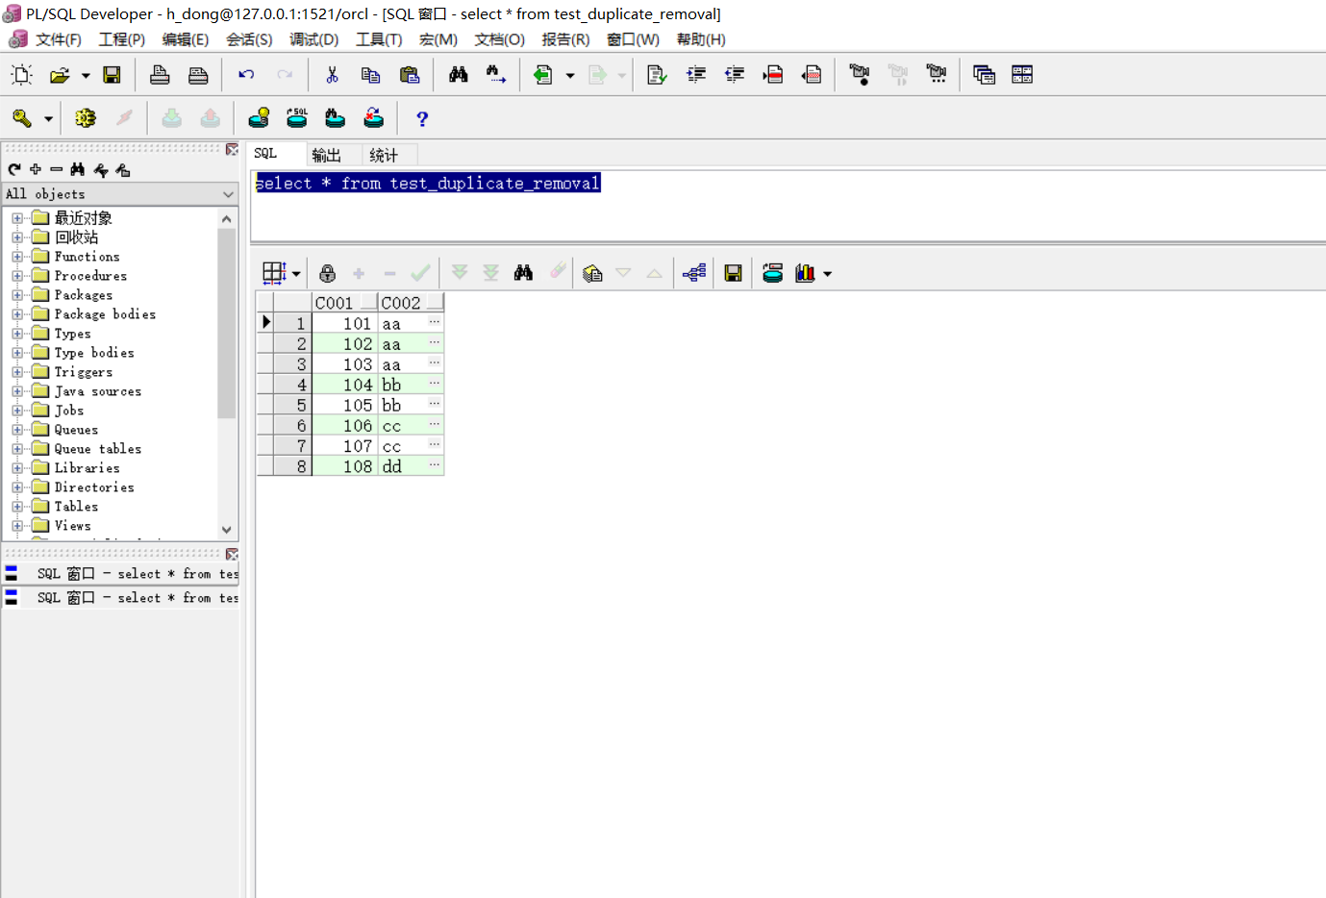Open the All objects filter dropdown

coord(228,194)
